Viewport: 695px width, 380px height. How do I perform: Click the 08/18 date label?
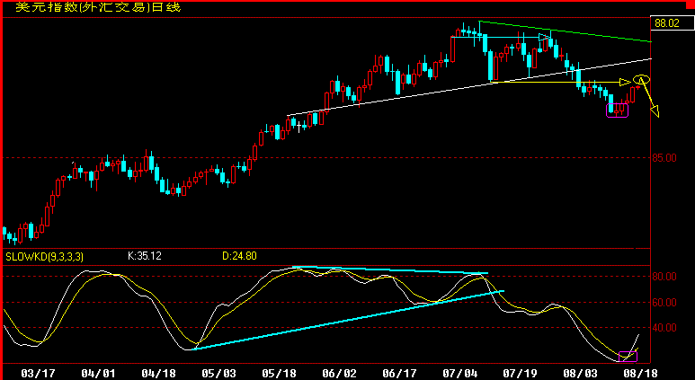[x=640, y=373]
